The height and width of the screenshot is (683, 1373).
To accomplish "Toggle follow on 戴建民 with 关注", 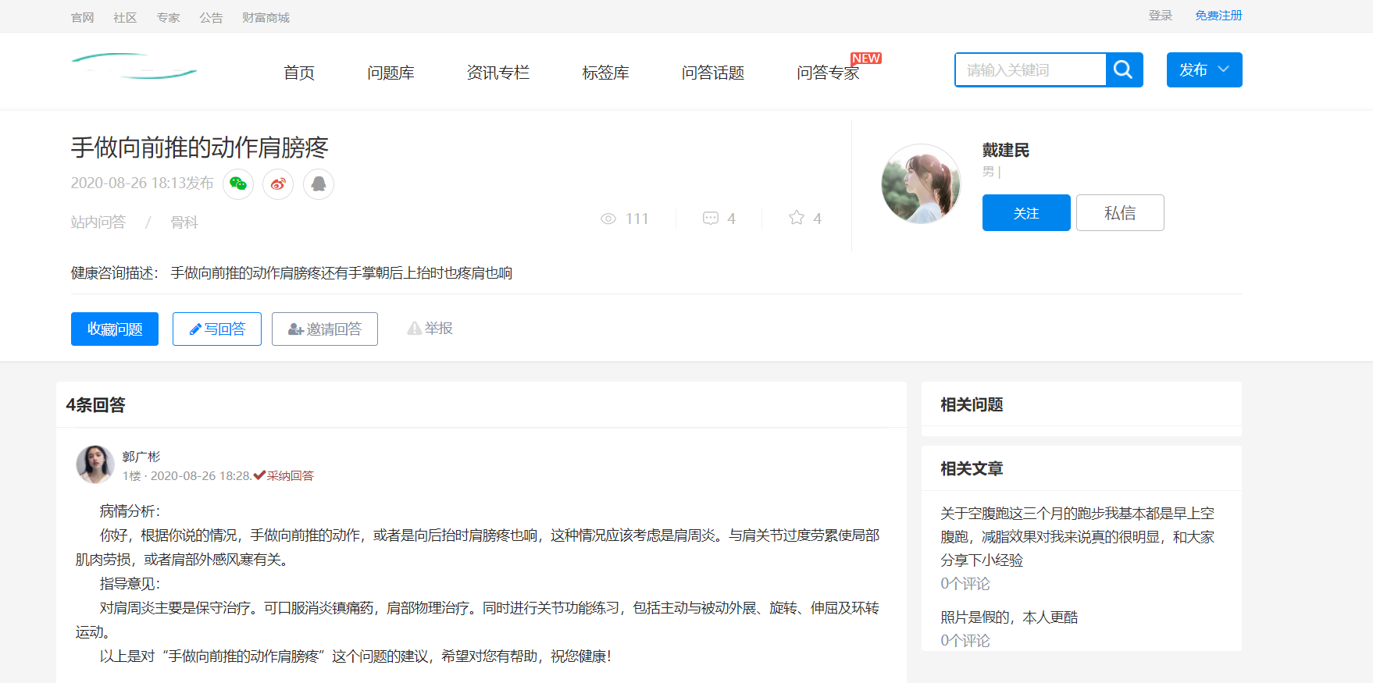I will click(1025, 213).
